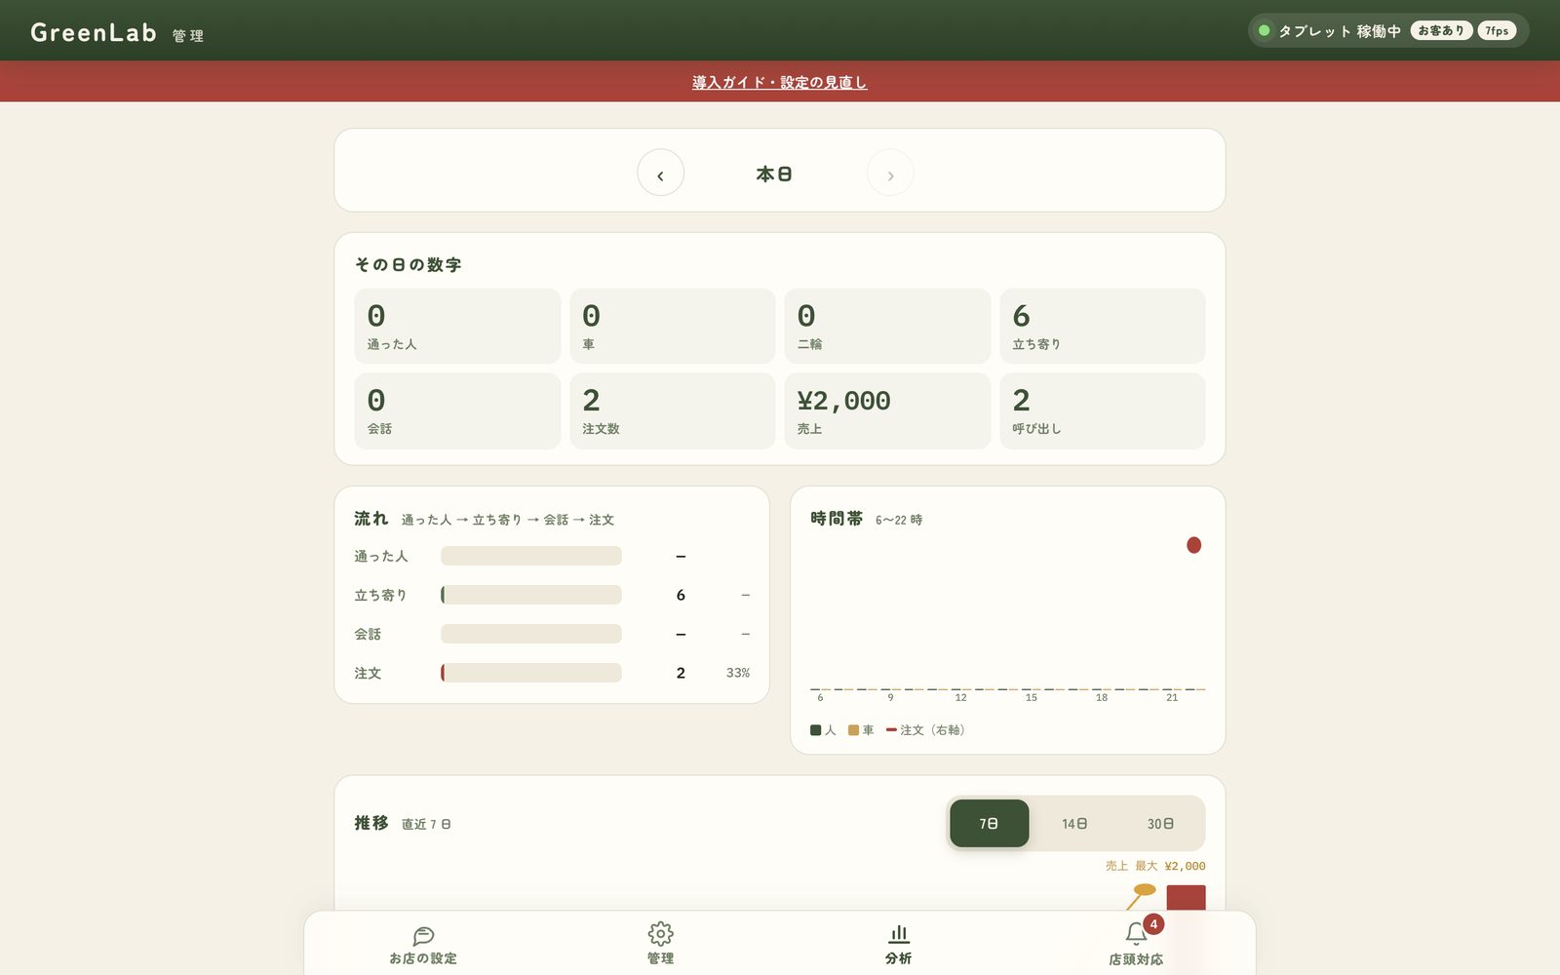Image resolution: width=1560 pixels, height=975 pixels.
Task: Open the 会話 stat card
Action: 457,410
